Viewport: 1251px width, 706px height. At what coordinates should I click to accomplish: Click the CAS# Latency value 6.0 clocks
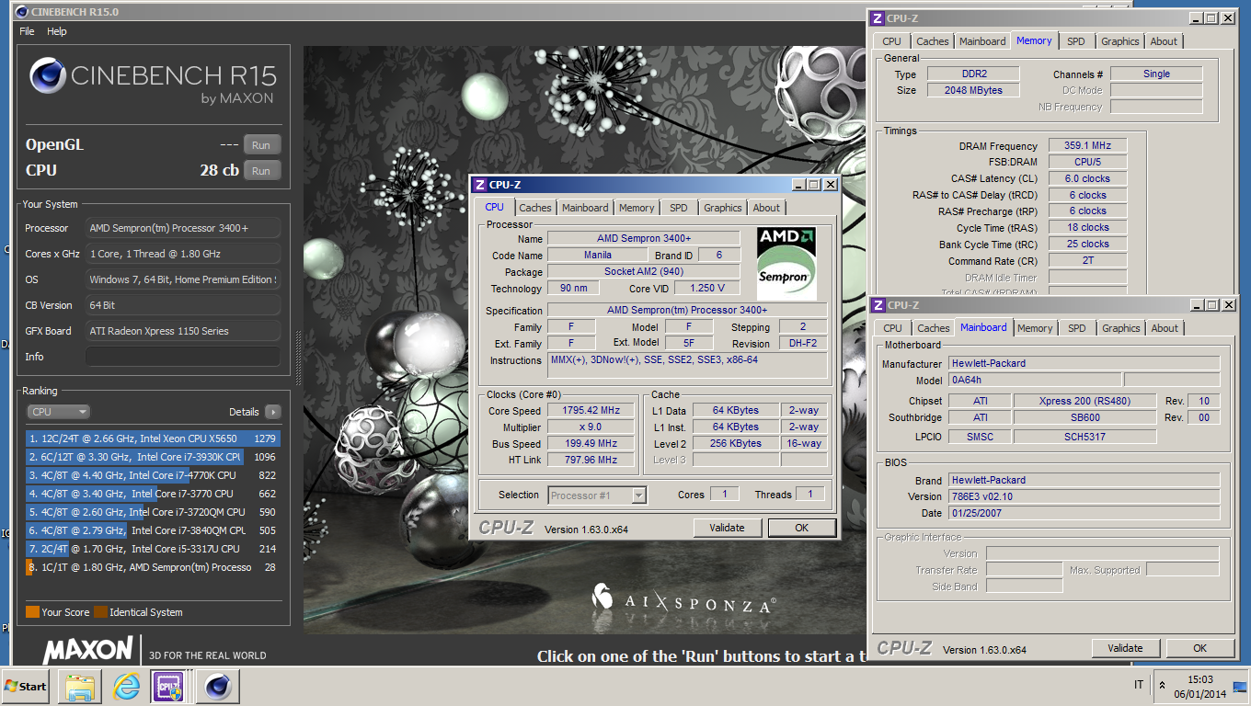pyautogui.click(x=1087, y=179)
